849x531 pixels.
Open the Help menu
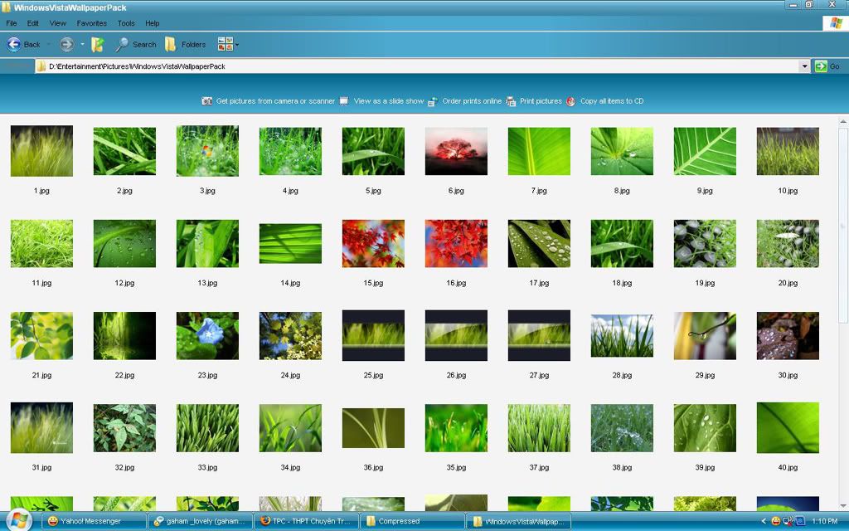153,23
